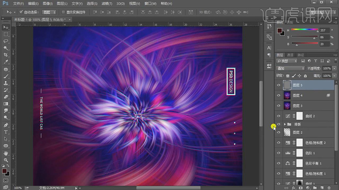Hide layer 图层 5 visibility eye
Image resolution: width=339 pixels, height=190 pixels.
[x=278, y=85]
